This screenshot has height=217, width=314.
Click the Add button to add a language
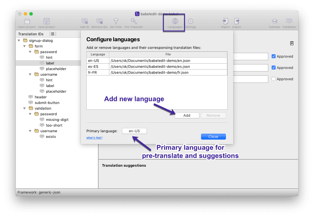187,115
